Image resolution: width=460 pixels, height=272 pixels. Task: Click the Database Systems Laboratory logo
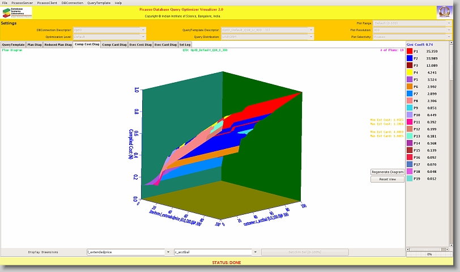coord(17,12)
